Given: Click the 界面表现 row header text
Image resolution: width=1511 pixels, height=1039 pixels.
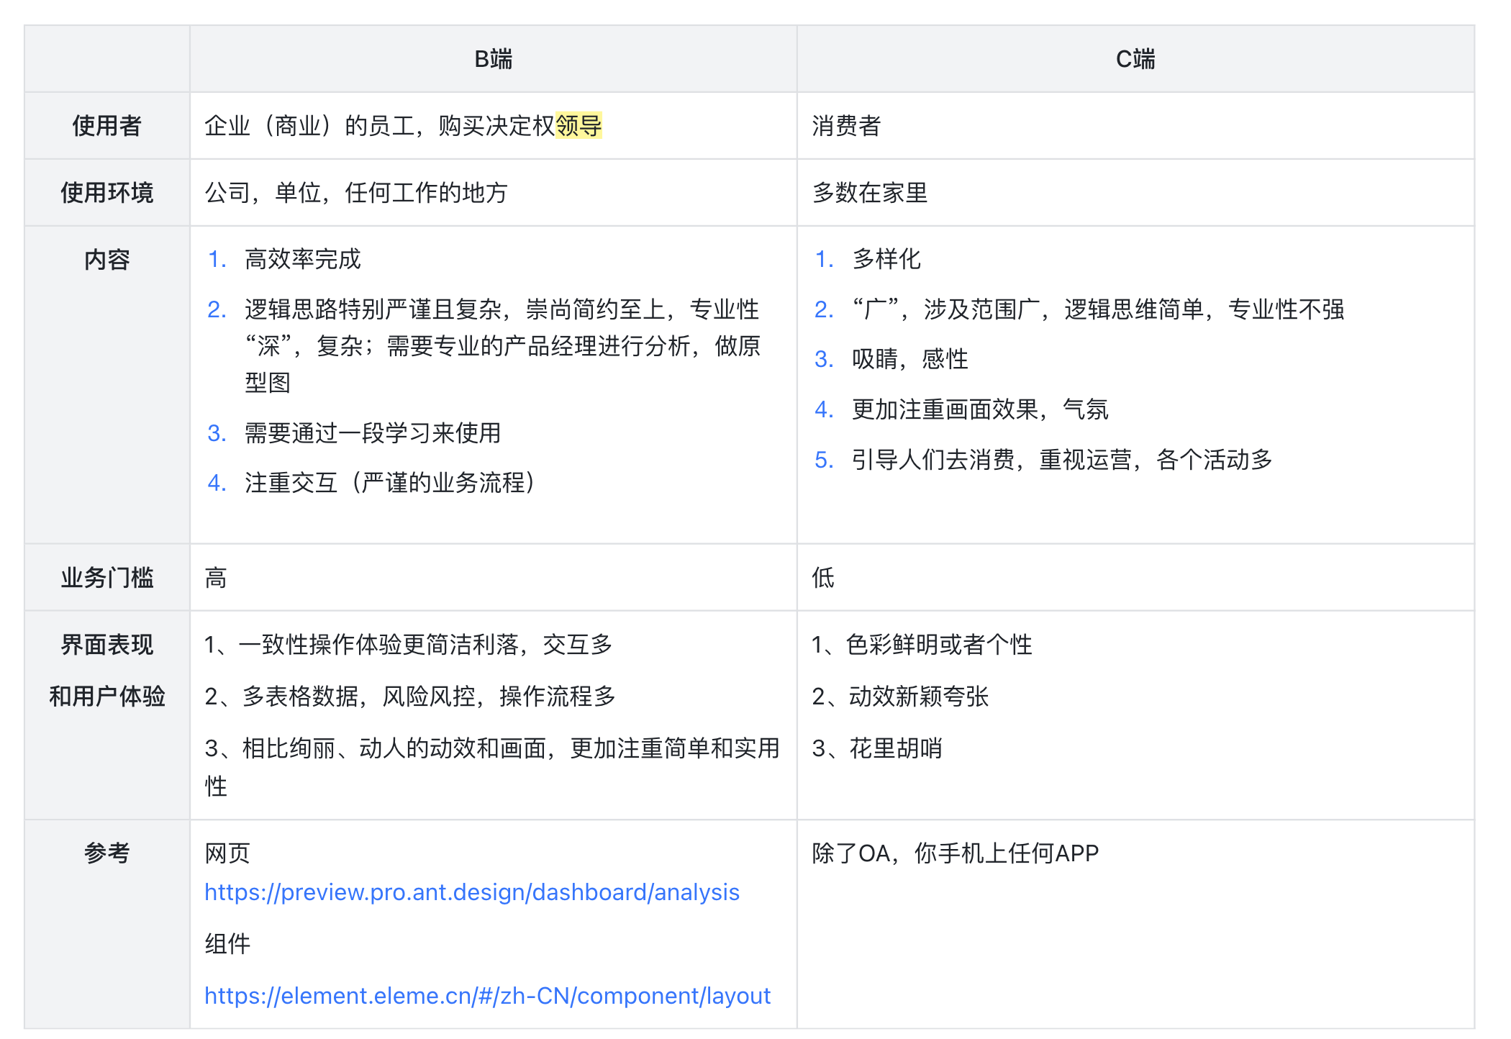Looking at the screenshot, I should pos(106,645).
